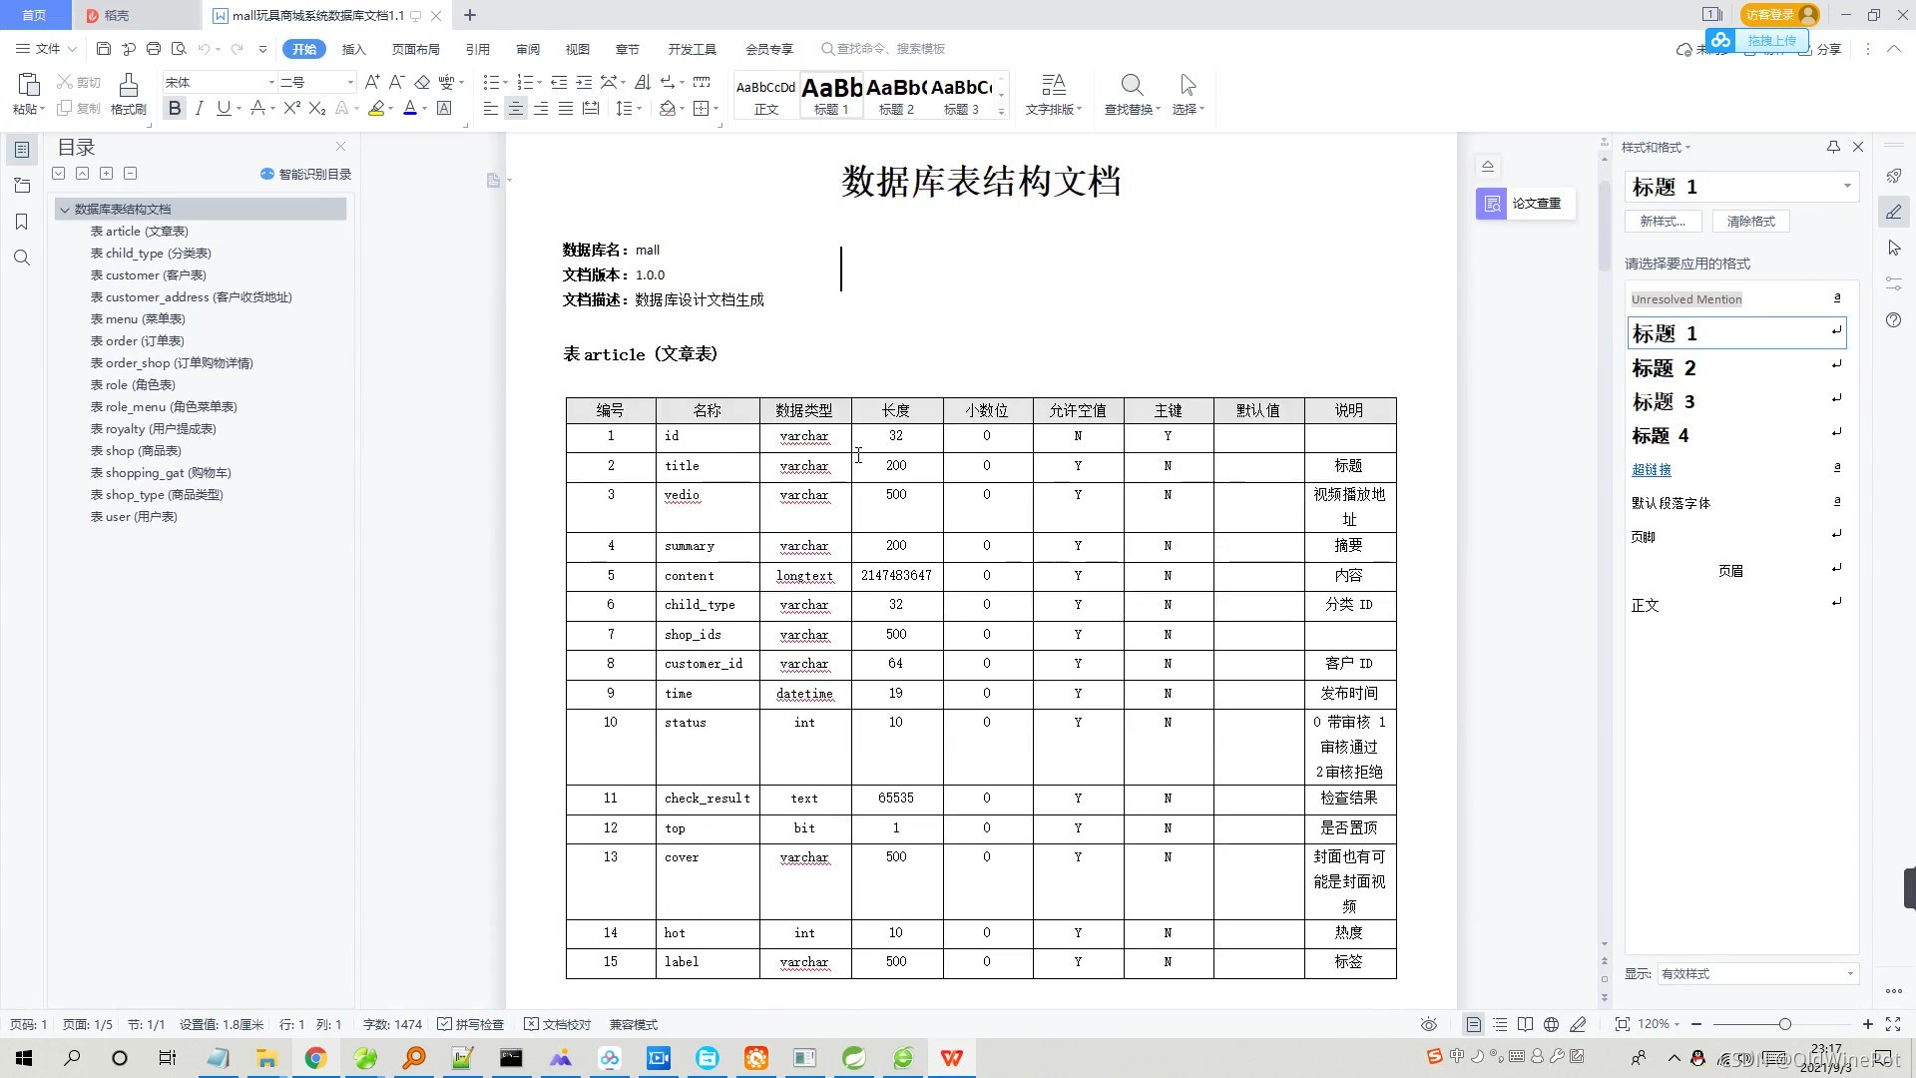The height and width of the screenshot is (1078, 1916).
Task: Open Chrome from the taskbar
Action: 315,1058
